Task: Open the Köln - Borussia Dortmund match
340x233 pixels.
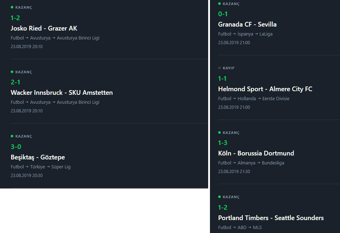Action: pyautogui.click(x=256, y=153)
